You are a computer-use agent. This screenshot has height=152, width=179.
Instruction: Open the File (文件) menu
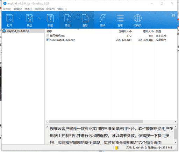(x=7, y=9)
